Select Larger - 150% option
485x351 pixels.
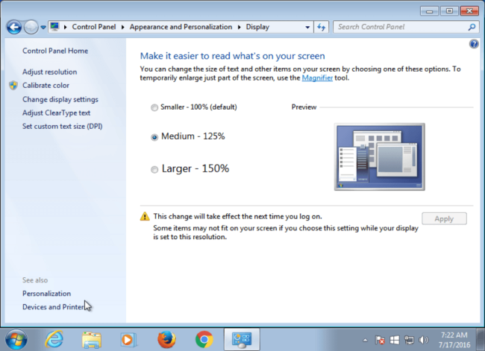[190, 168]
